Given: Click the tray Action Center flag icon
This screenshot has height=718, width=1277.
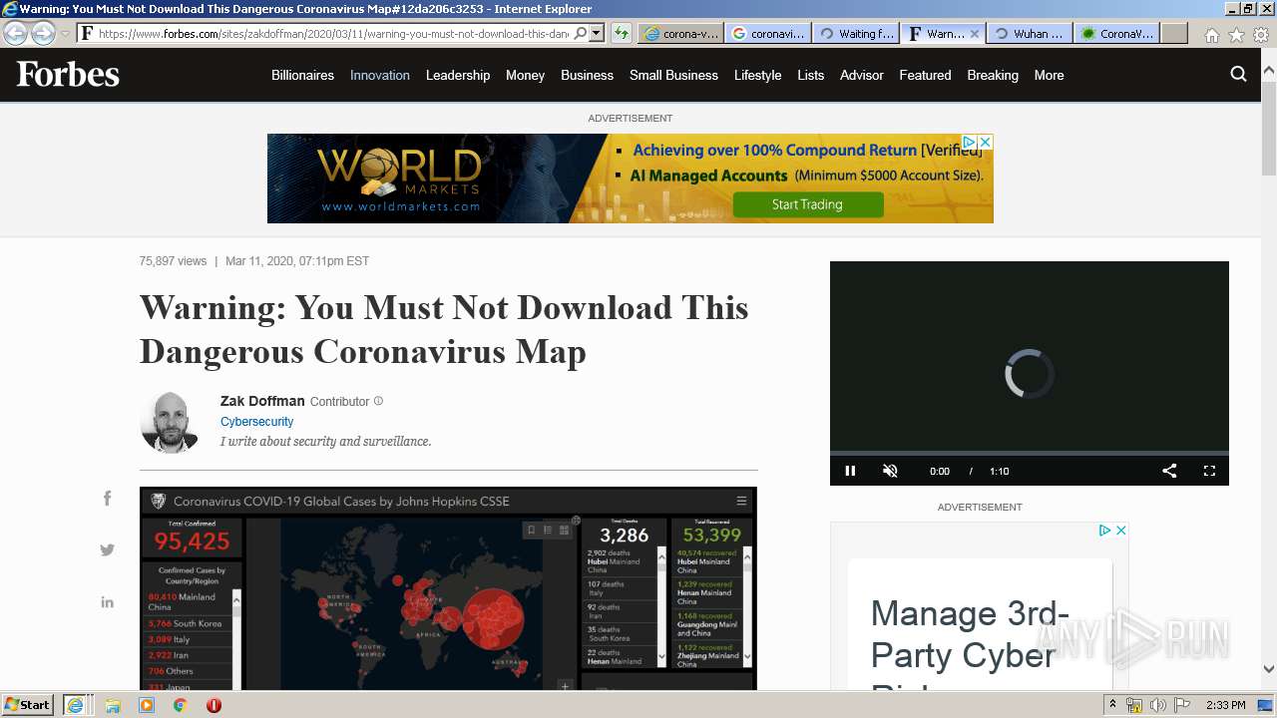Looking at the screenshot, I should (1180, 705).
